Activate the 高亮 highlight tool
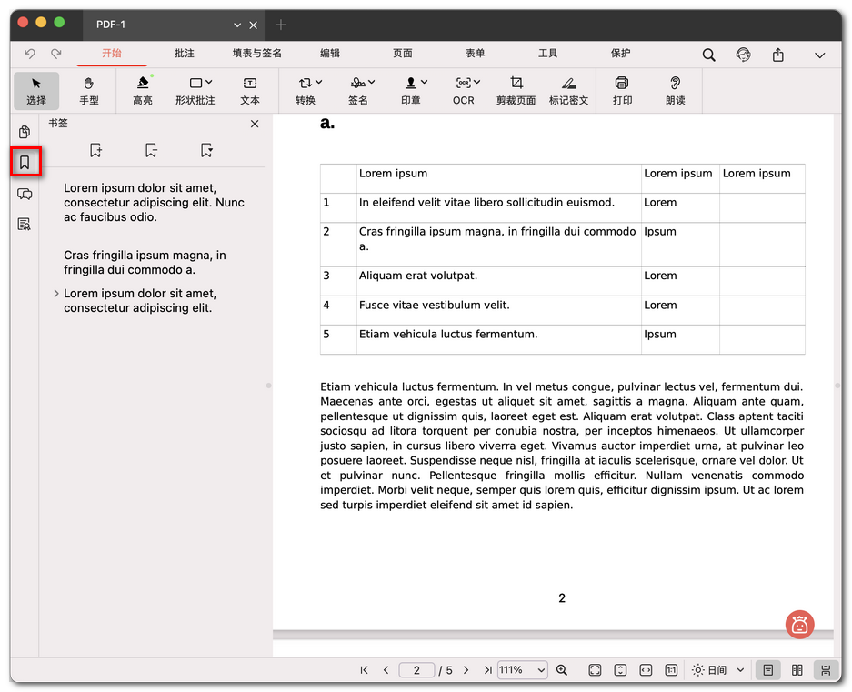Viewport: 852px width, 692px height. point(143,90)
